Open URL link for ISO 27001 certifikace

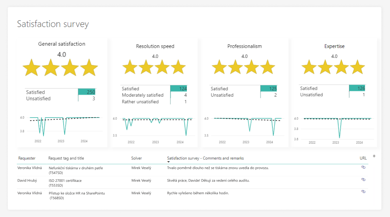pyautogui.click(x=363, y=180)
